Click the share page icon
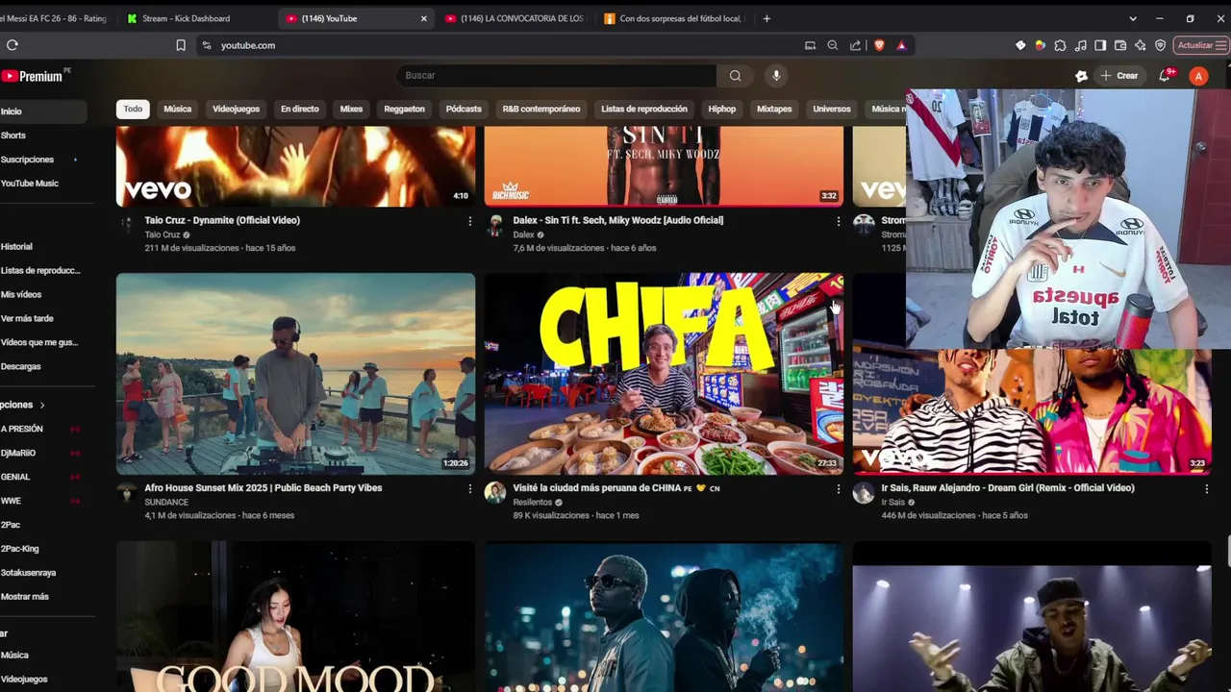1231x692 pixels. [855, 45]
